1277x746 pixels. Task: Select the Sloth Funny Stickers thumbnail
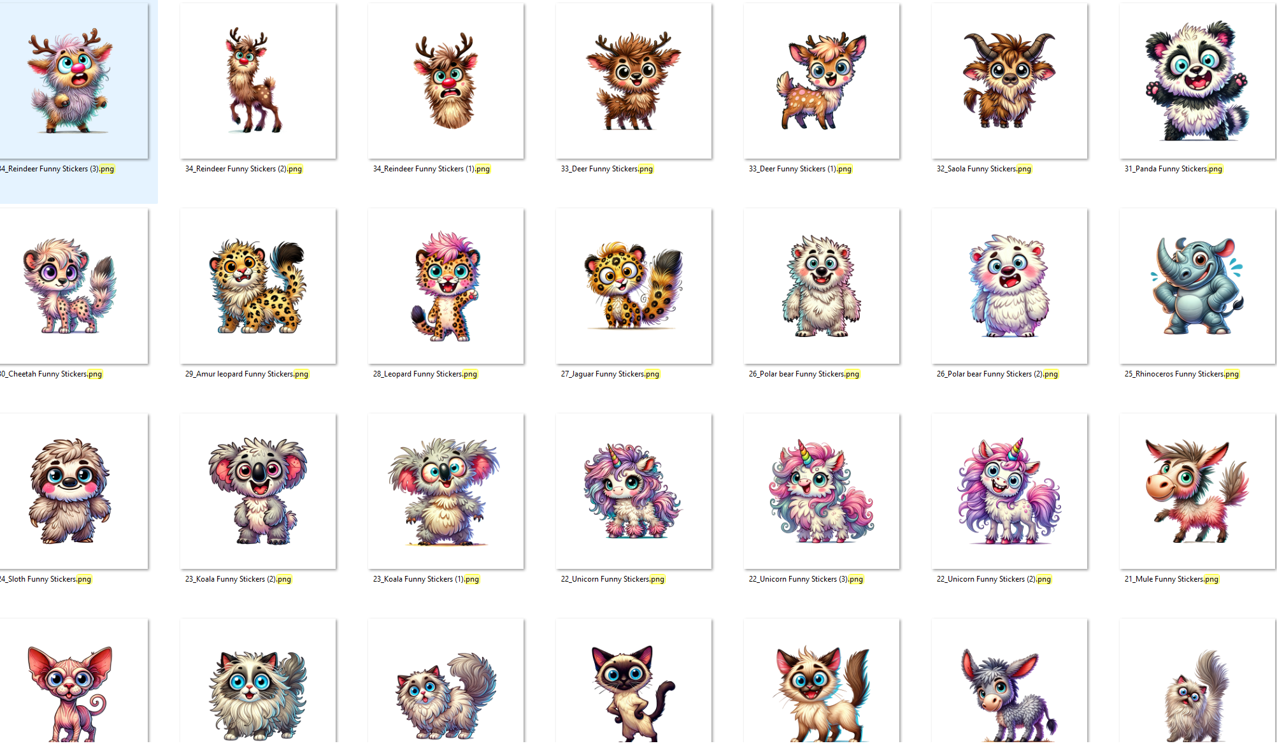pyautogui.click(x=73, y=491)
